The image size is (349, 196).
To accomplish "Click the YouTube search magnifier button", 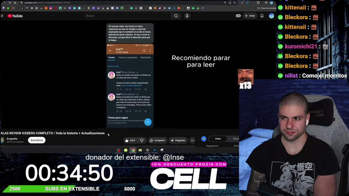I will (176, 16).
